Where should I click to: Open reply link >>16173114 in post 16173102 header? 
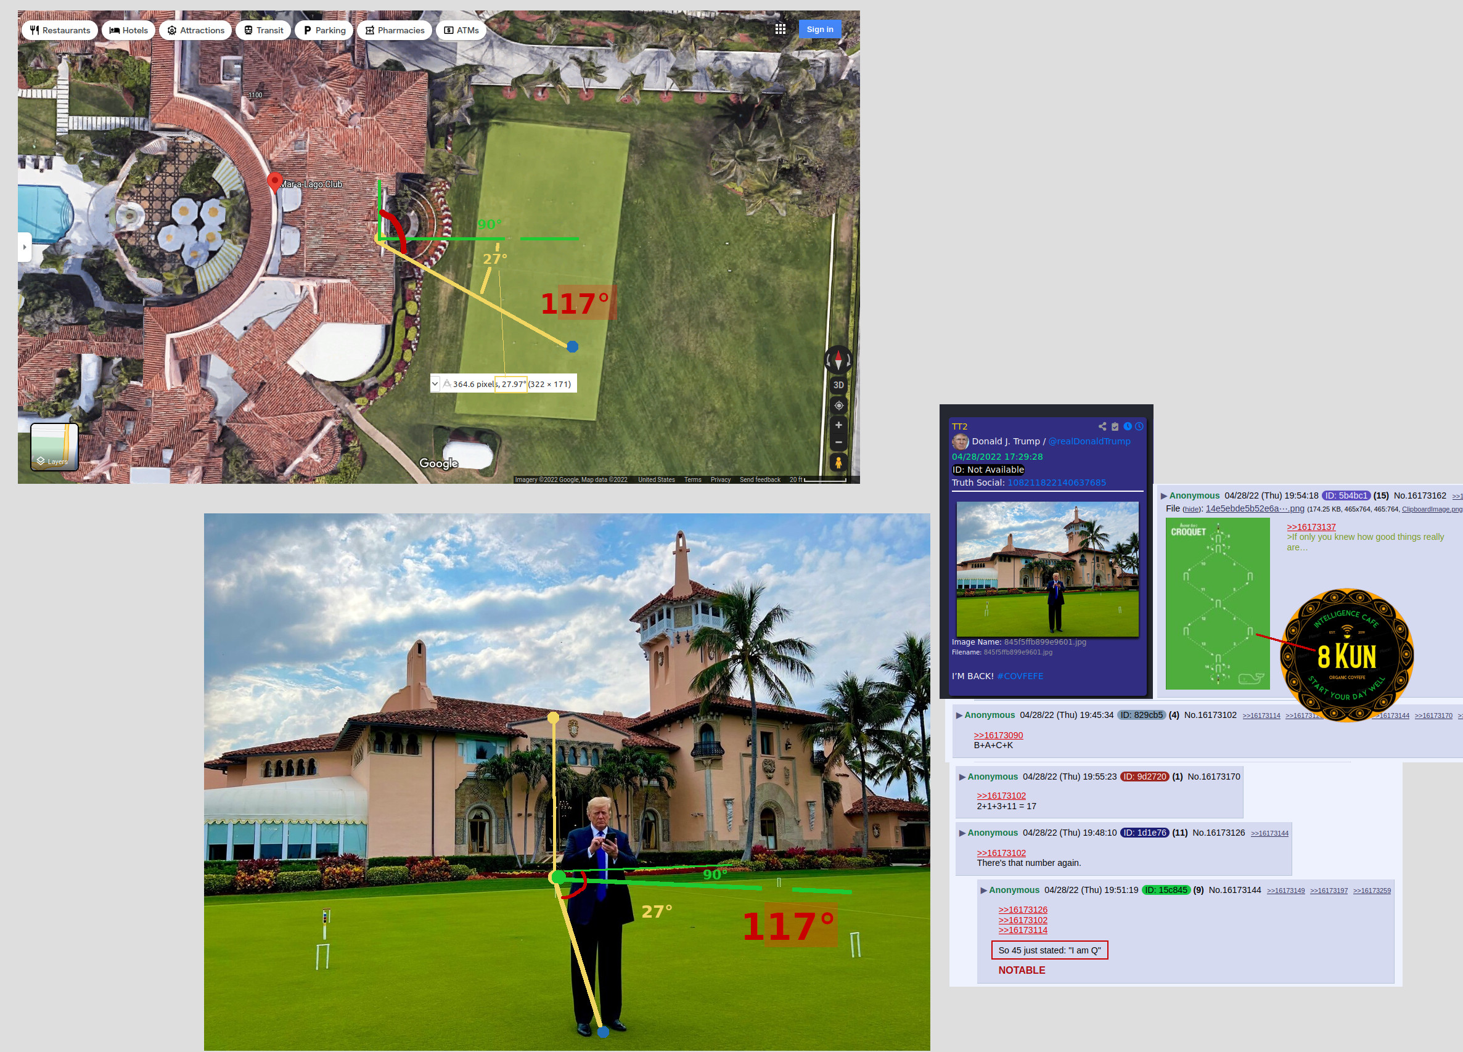click(1261, 716)
